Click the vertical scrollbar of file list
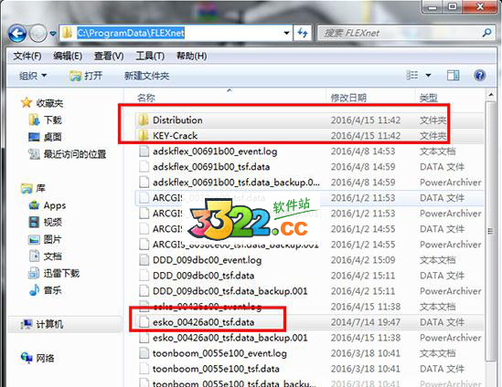 [490, 231]
